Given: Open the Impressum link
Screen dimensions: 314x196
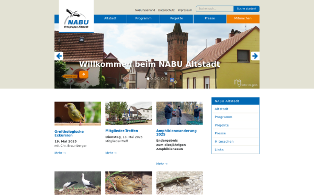Looking at the screenshot, I should click(x=185, y=10).
